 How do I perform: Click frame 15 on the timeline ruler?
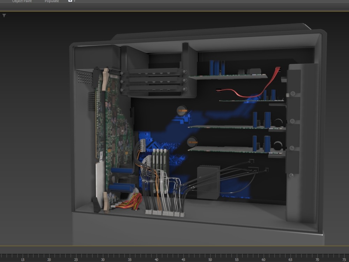(x=22, y=260)
